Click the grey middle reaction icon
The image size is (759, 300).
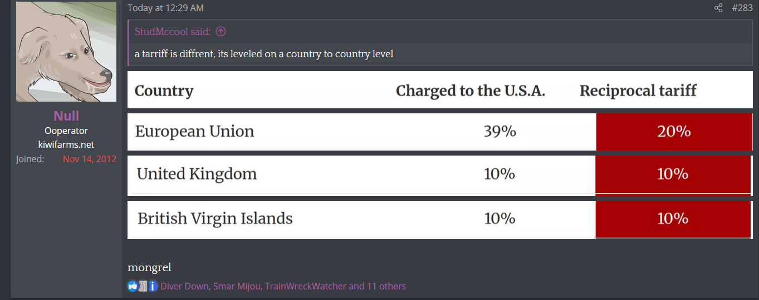click(x=143, y=286)
